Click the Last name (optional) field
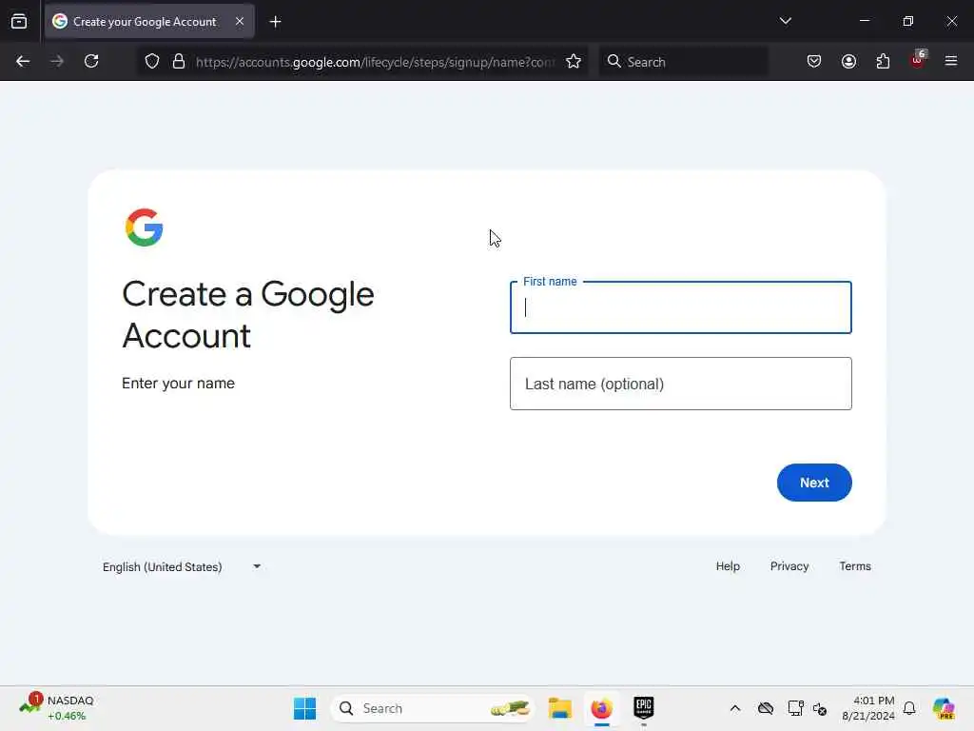 (x=681, y=384)
